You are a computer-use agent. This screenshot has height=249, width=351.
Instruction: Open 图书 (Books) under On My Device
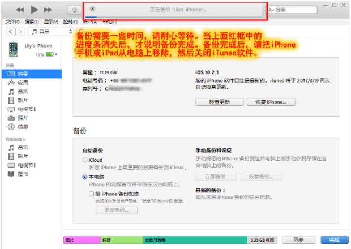22,173
